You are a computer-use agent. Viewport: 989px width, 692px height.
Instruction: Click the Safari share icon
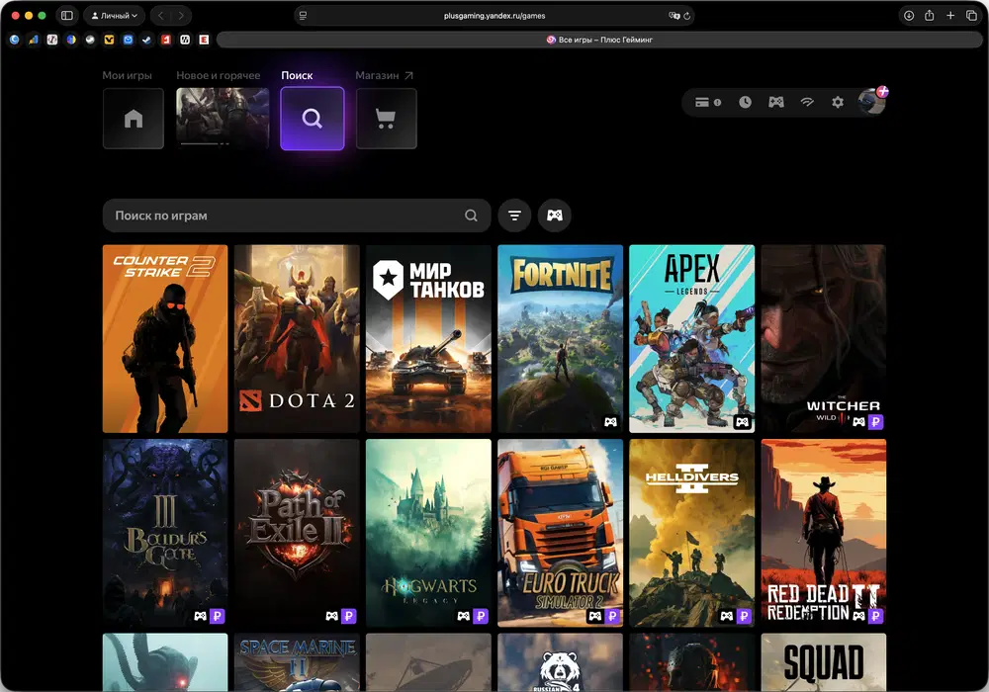point(929,15)
